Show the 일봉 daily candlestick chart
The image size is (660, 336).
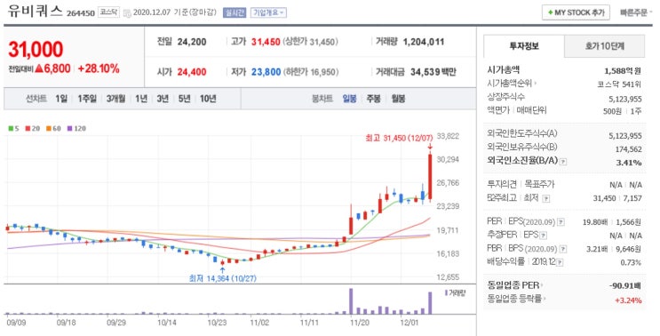pos(349,99)
